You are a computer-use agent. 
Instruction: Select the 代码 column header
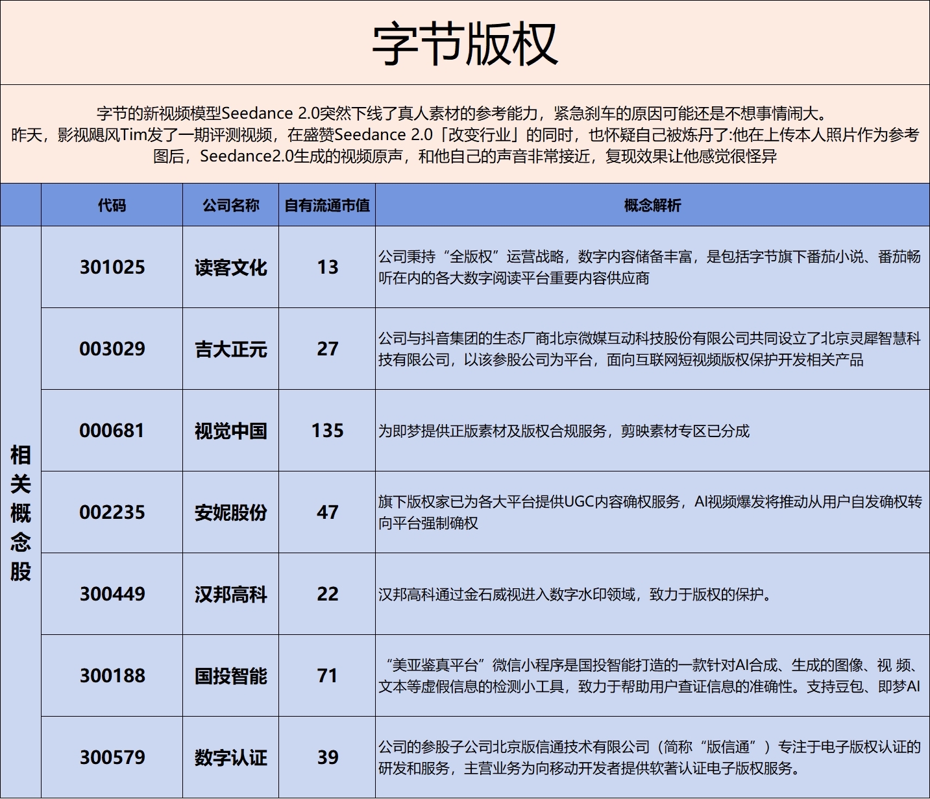coord(112,206)
